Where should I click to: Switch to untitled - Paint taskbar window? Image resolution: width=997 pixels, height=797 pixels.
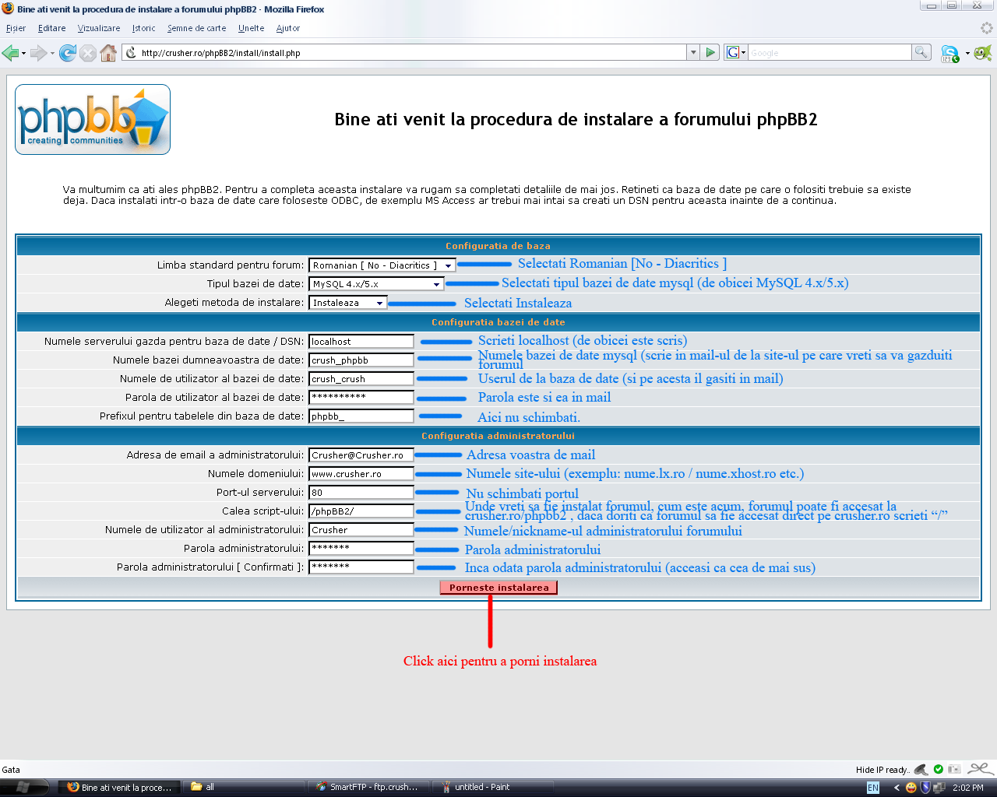coord(494,788)
